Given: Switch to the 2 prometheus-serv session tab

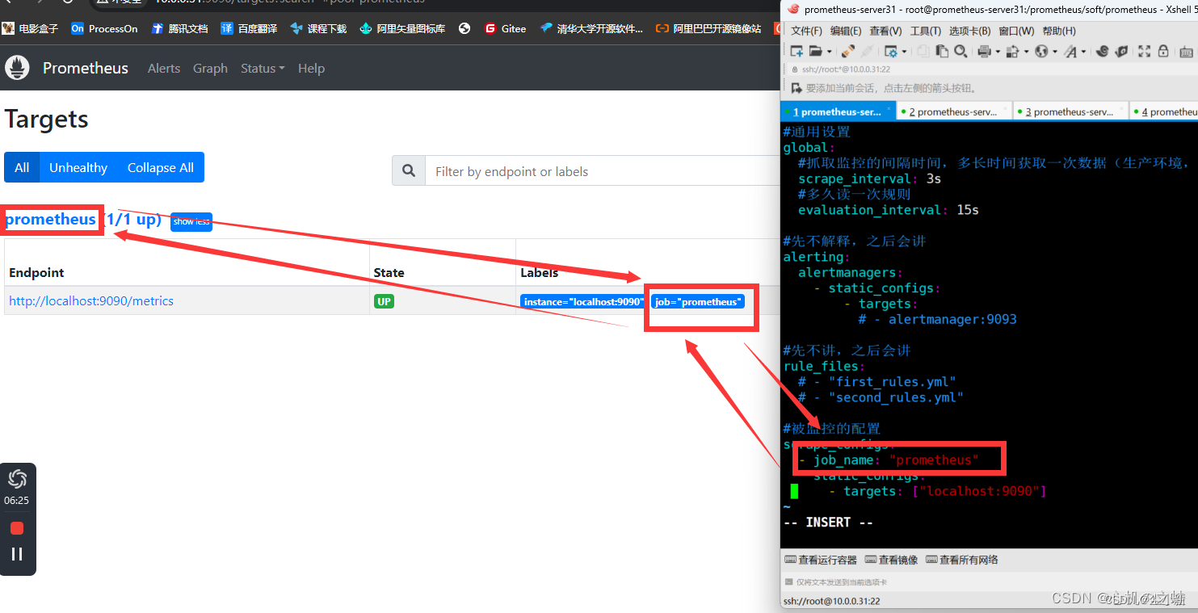Looking at the screenshot, I should coord(953,111).
